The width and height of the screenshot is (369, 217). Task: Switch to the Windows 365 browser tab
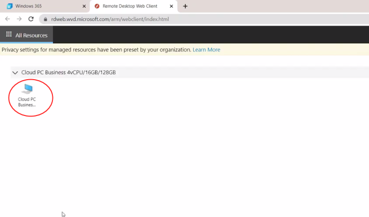coord(45,6)
